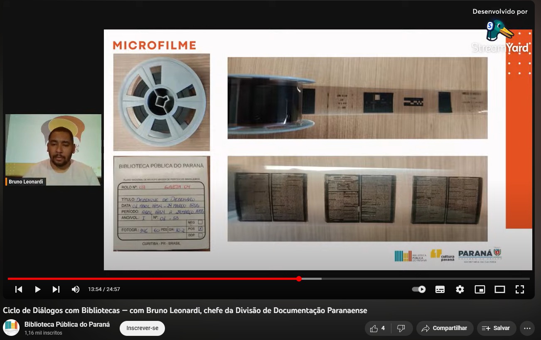Viewport: 541px width, 340px height.
Task: Click the Biblioteca Pública logo on slide
Action: [x=411, y=256]
